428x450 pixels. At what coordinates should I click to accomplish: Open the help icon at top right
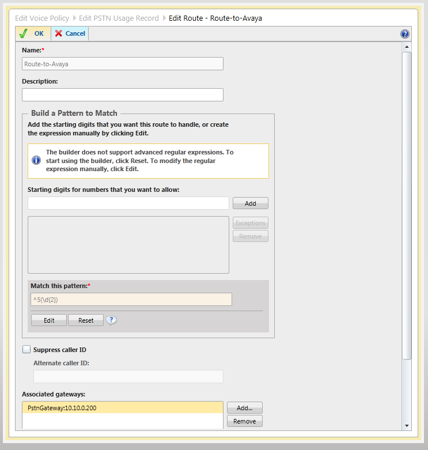[405, 34]
